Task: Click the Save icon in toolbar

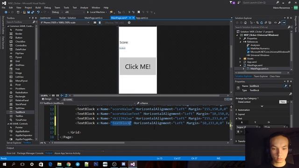Action: click(28, 12)
